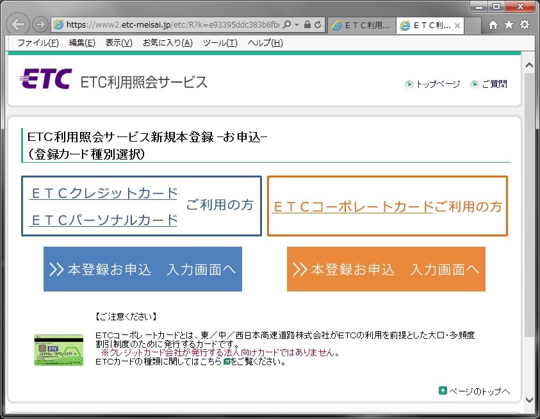Screen dimensions: 540x419
Task: Click the arrow icon beside ご質問
Action: [475, 84]
